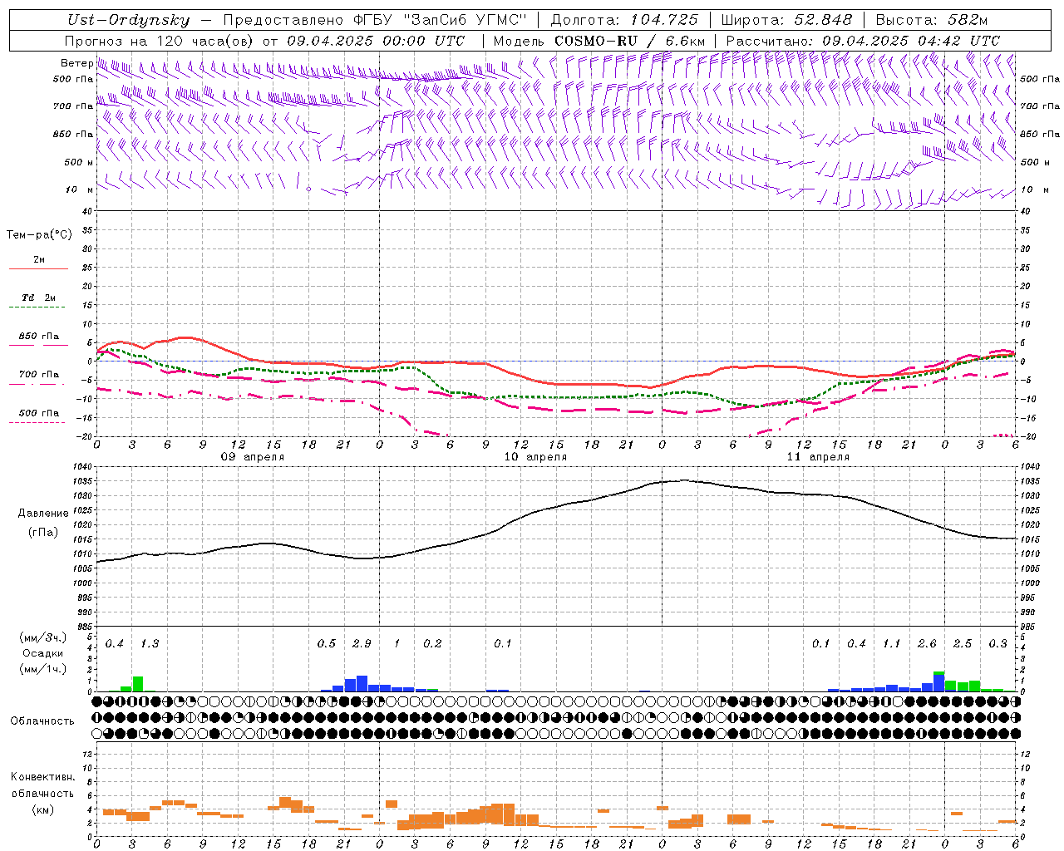The width and height of the screenshot is (1064, 851).
Task: Click the precipitation value 0.5
Action: [327, 644]
